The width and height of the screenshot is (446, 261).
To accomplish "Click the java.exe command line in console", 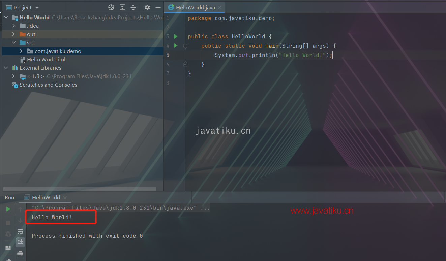I will [x=114, y=208].
